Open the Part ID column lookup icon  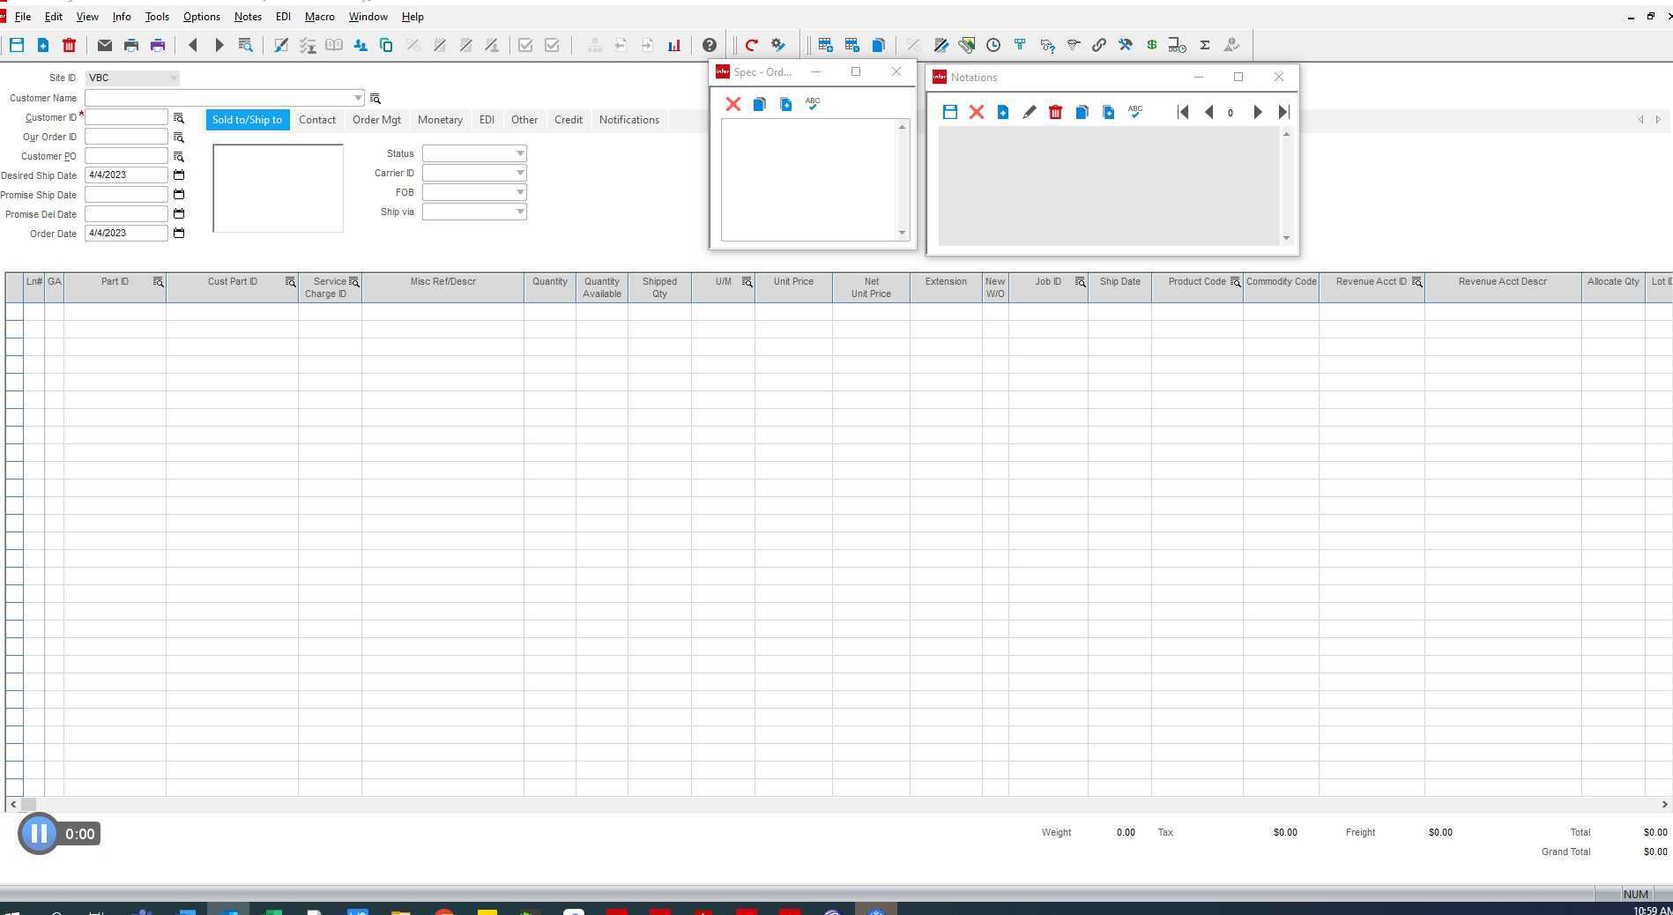coord(159,282)
